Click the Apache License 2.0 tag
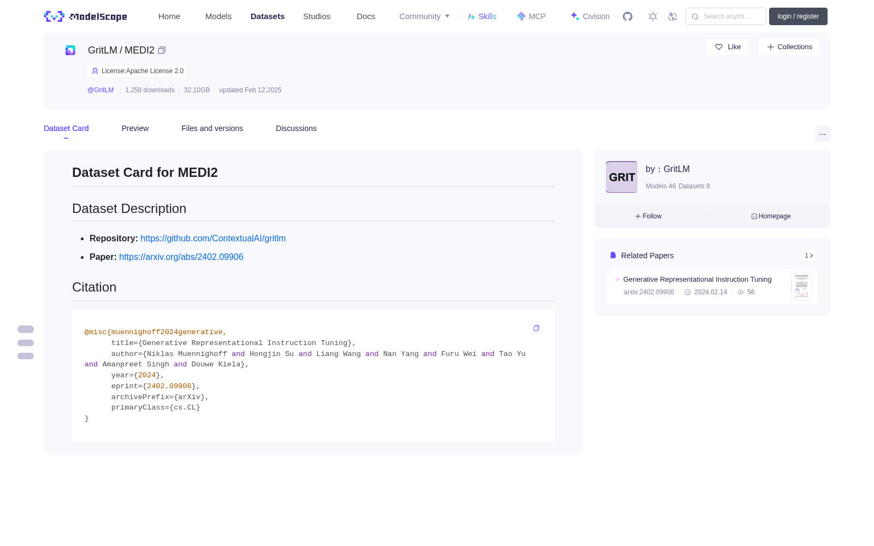The width and height of the screenshot is (874, 546). tap(137, 71)
